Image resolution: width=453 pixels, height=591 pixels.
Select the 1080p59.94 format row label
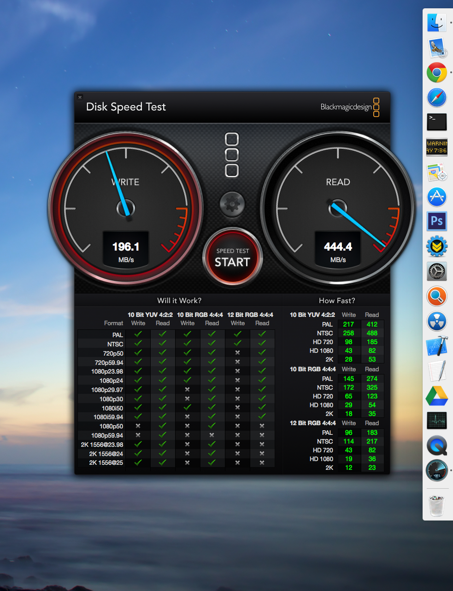[x=107, y=435]
